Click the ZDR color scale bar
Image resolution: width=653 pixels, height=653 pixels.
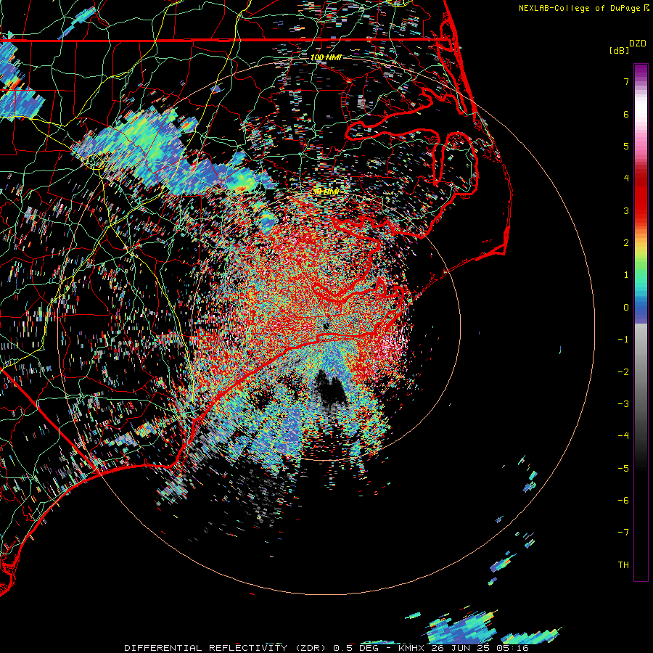pos(641,322)
